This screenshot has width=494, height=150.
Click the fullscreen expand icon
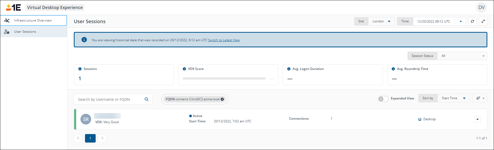click(x=483, y=21)
